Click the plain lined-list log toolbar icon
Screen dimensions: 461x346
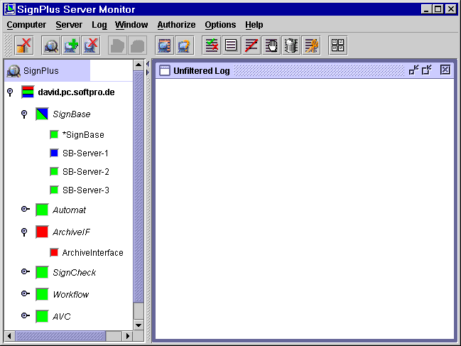pyautogui.click(x=231, y=46)
